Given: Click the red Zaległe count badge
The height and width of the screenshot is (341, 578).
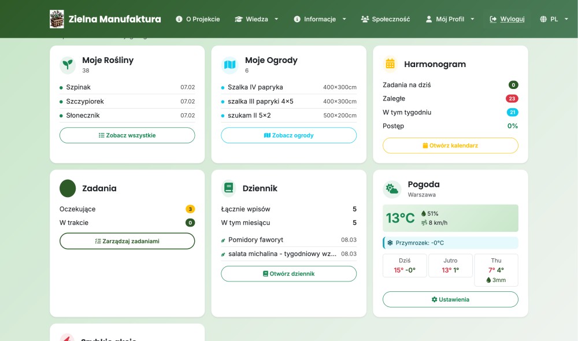Looking at the screenshot, I should tap(512, 99).
